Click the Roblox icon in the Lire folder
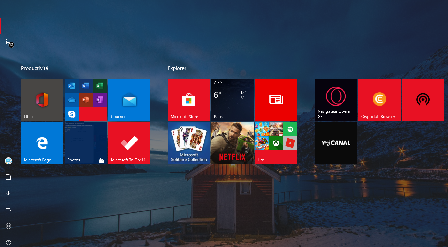Screen dimensions: 448x247 (290, 144)
